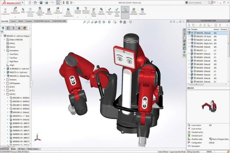Expand the Fasteners folder
Image resolution: width=230 pixels, height=153 pixels.
tap(4, 80)
